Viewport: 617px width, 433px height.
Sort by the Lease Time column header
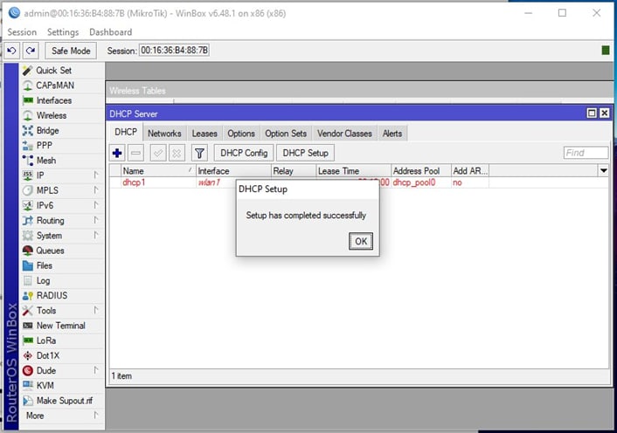pyautogui.click(x=353, y=170)
